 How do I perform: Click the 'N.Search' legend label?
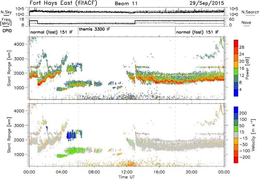250,12
